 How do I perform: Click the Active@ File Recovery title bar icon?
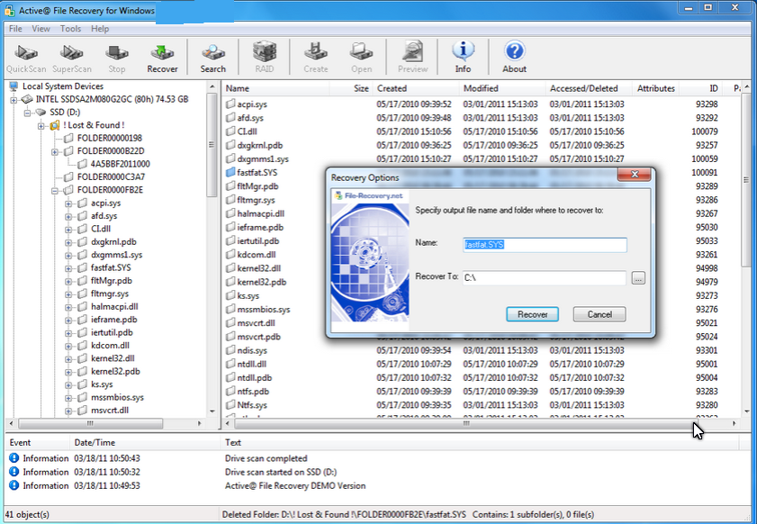tap(9, 10)
